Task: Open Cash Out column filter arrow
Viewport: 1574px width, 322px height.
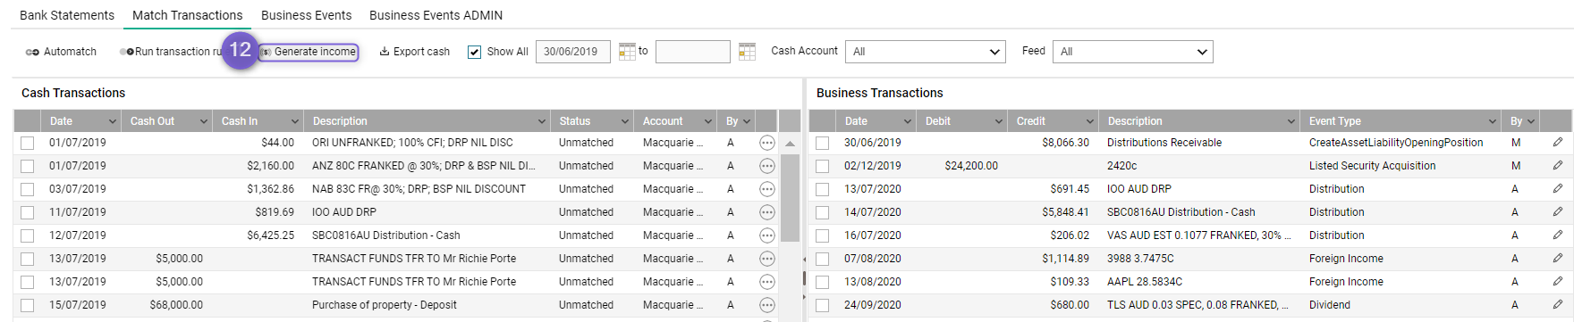Action: (204, 121)
